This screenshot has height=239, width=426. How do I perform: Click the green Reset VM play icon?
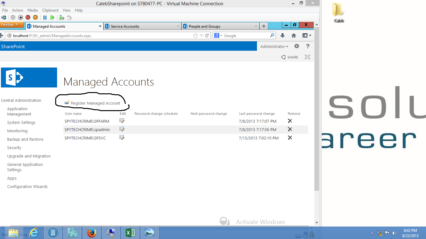[52, 17]
